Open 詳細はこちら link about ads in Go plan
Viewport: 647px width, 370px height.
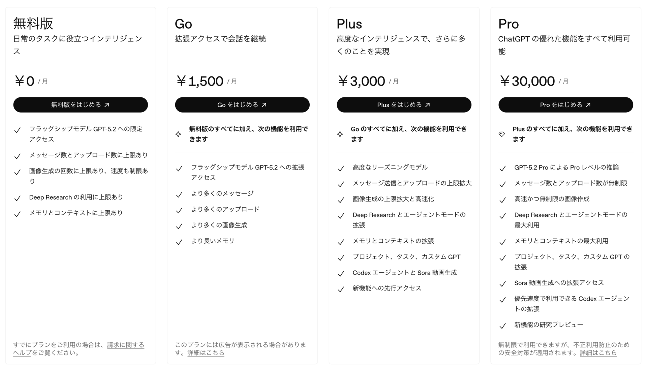(206, 353)
